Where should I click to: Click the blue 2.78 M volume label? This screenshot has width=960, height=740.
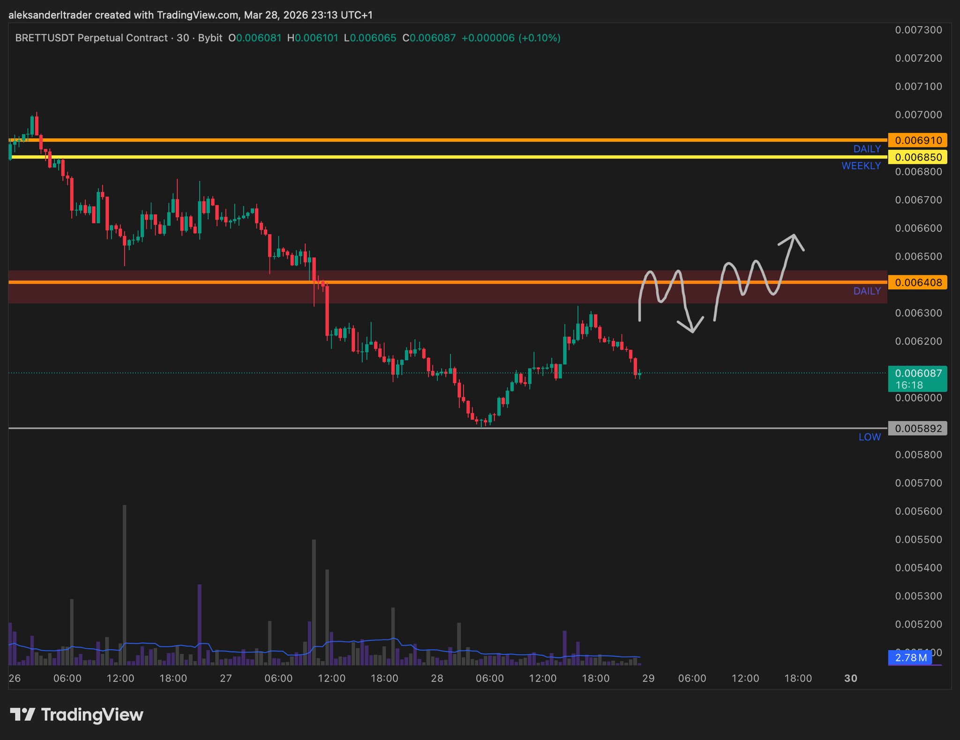pyautogui.click(x=910, y=658)
